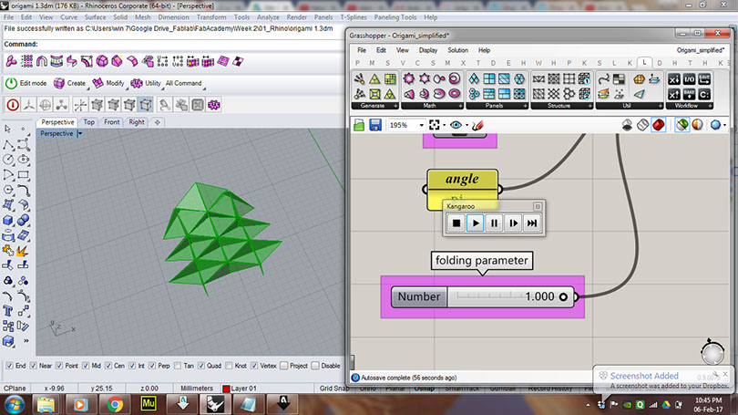Screen dimensions: 738x415
Task: Open Adobe Muse from the taskbar
Action: click(149, 404)
